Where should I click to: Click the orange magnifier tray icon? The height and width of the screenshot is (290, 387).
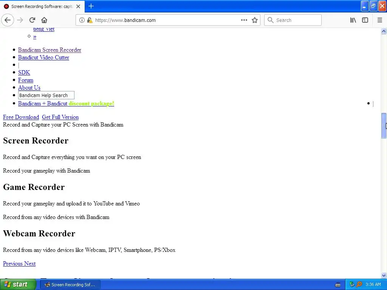click(359, 285)
